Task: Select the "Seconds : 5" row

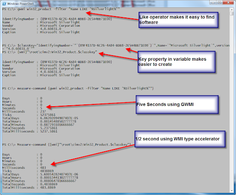Action: (22, 108)
